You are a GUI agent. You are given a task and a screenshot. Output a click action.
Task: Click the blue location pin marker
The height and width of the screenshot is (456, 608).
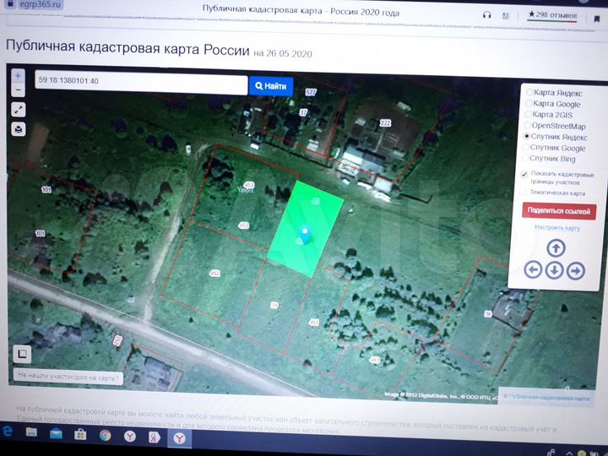coord(305,234)
